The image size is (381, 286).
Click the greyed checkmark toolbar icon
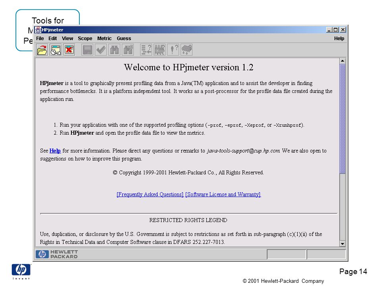(x=101, y=50)
